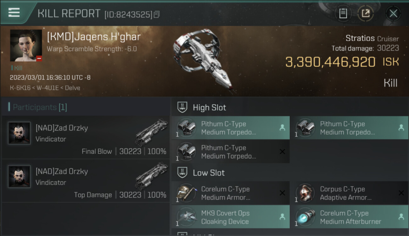The width and height of the screenshot is (409, 236).
Task: Open Zad Orzky's Final Blow portrait
Action: [19, 133]
